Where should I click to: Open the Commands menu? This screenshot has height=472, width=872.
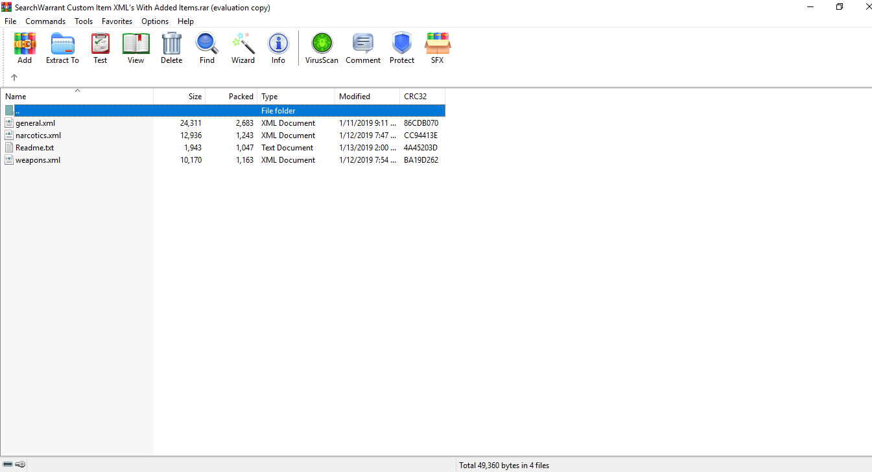click(45, 21)
